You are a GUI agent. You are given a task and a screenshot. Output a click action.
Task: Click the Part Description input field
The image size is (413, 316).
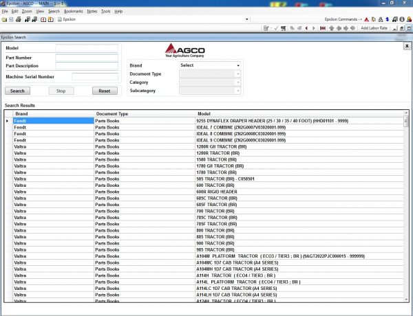(x=87, y=66)
